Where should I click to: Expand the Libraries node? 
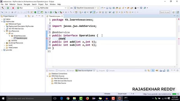tap(7, 40)
